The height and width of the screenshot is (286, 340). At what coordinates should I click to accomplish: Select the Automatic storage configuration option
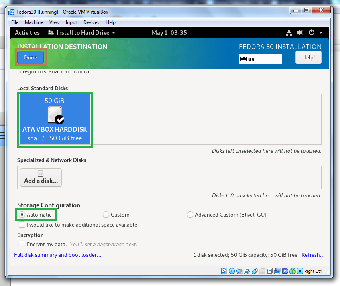click(x=35, y=215)
